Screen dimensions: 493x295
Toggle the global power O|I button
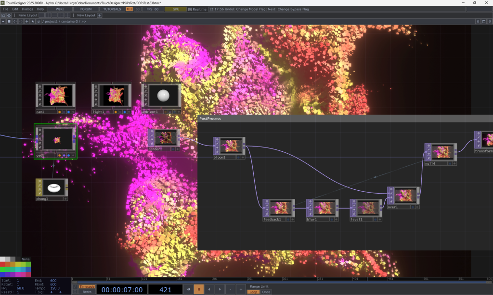point(129,9)
